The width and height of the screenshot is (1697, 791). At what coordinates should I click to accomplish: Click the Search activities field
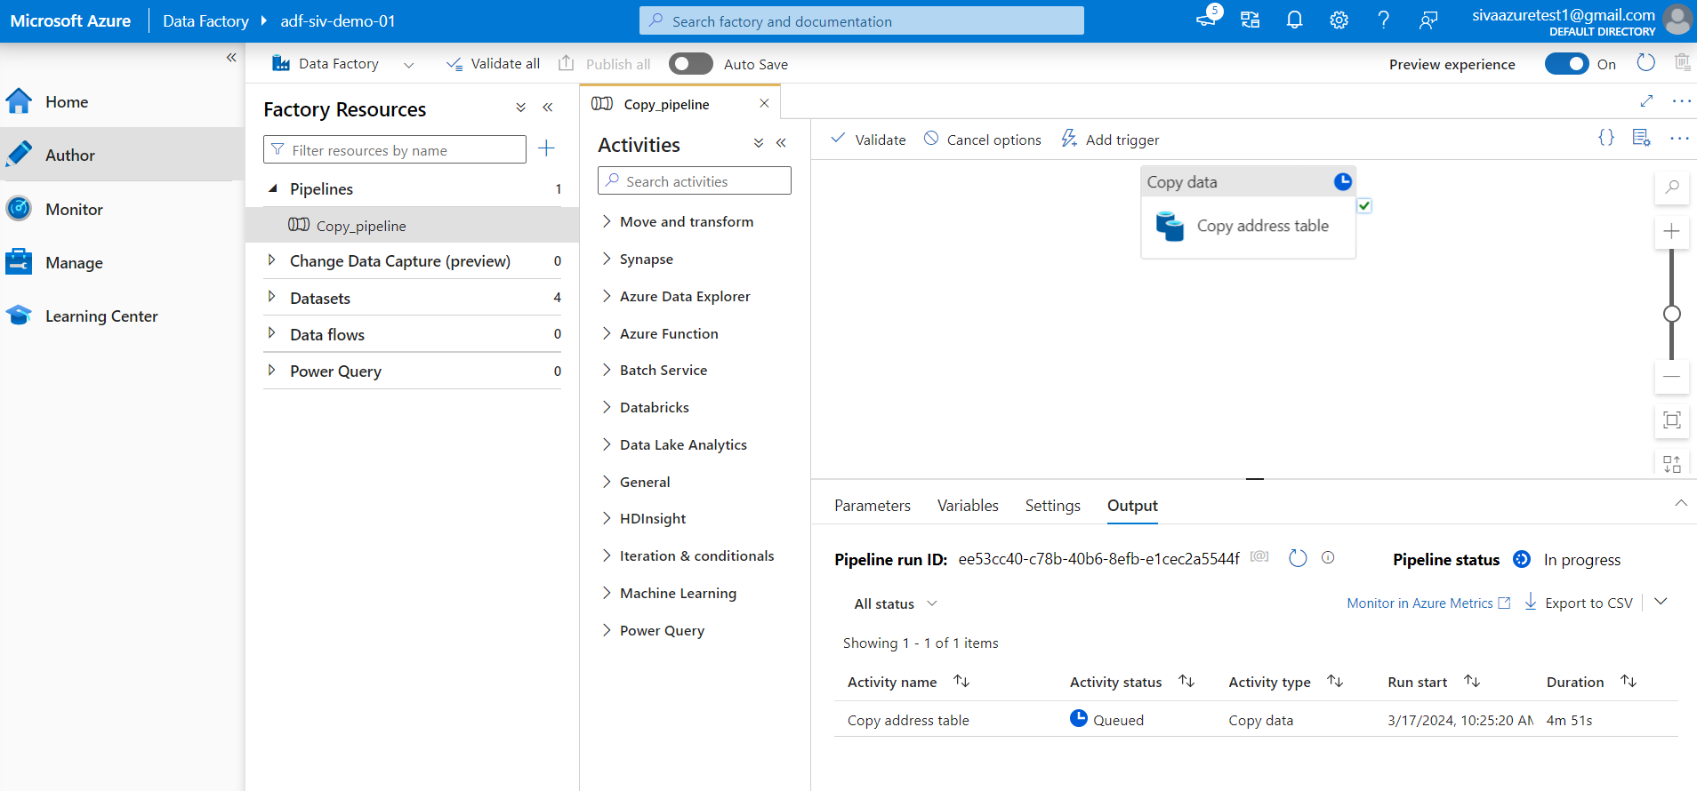(695, 180)
